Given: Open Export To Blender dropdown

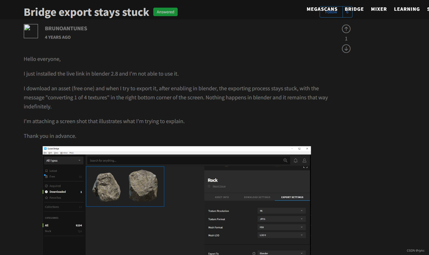Looking at the screenshot, I should point(281,253).
